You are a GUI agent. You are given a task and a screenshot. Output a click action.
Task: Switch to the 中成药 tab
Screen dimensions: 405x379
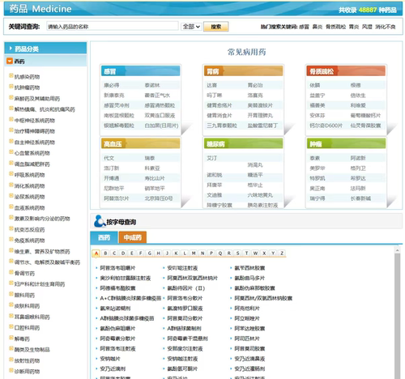click(133, 237)
